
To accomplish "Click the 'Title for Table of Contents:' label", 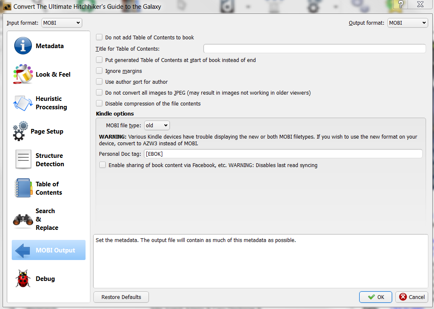I will coord(127,49).
